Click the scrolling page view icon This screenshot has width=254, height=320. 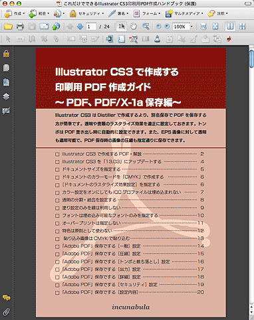coord(203,27)
